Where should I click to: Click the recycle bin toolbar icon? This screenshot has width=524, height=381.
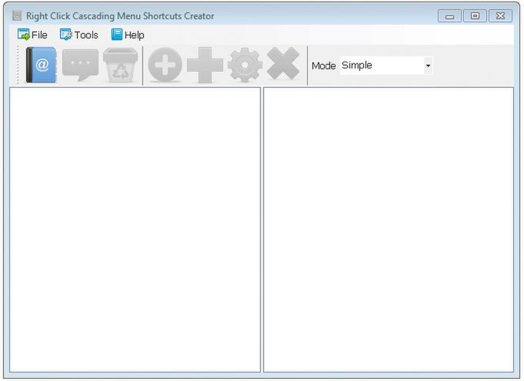click(x=120, y=65)
